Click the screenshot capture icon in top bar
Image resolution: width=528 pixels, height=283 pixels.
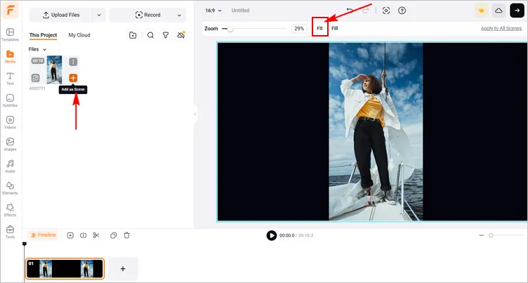click(x=386, y=11)
